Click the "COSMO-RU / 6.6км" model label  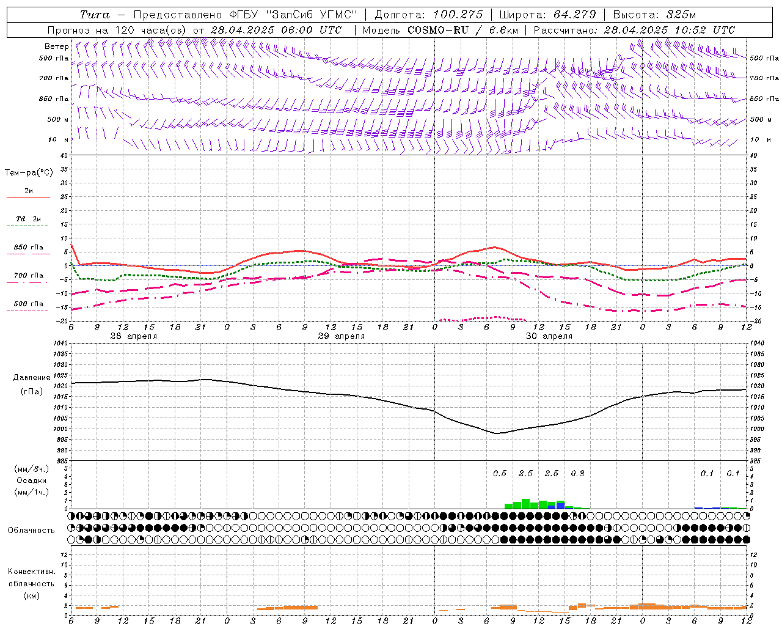462,30
